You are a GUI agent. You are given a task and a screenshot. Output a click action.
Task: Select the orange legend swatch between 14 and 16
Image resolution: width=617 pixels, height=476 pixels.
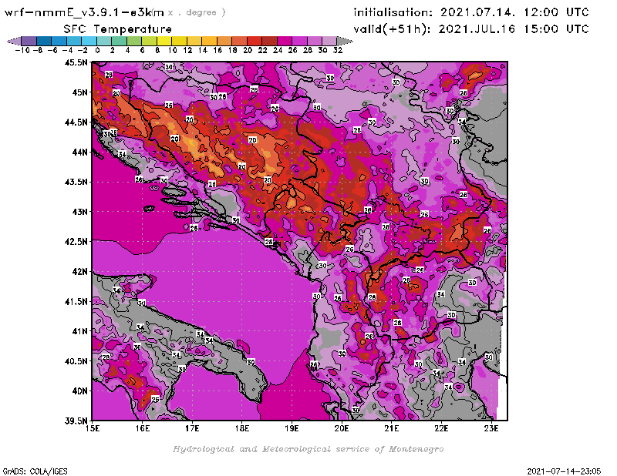(209, 41)
